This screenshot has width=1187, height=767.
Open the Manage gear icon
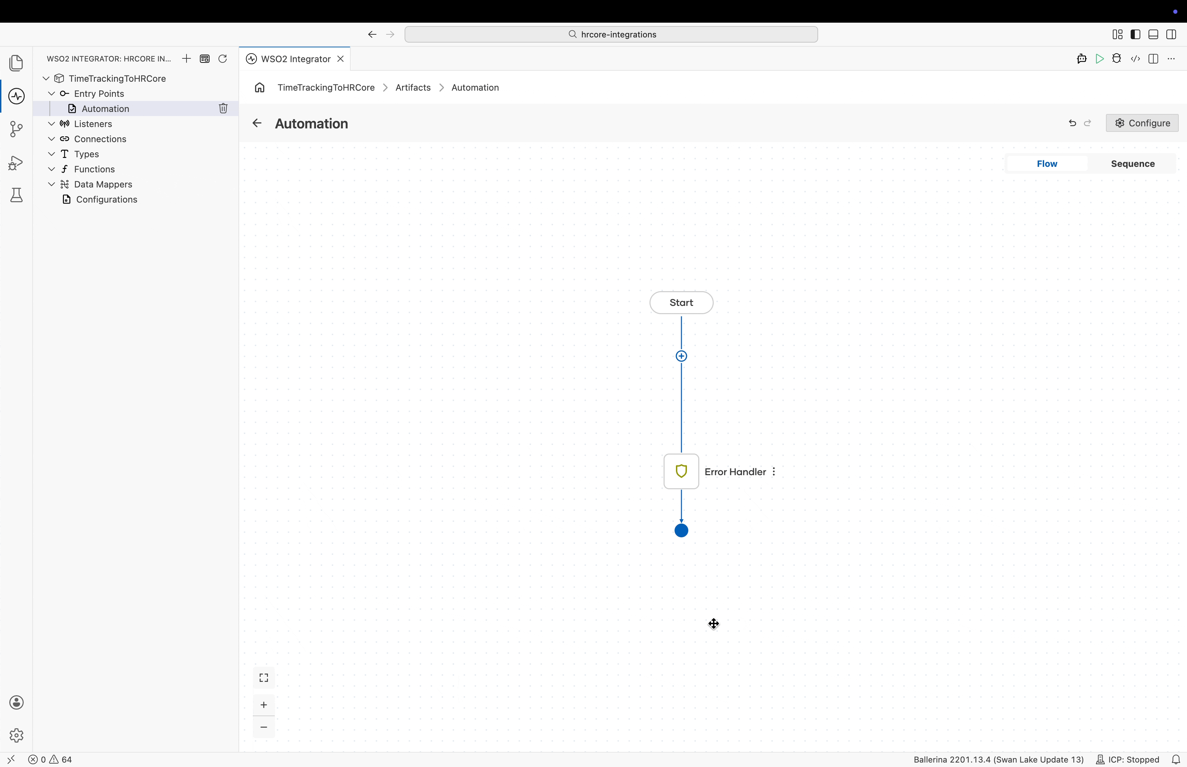point(16,735)
